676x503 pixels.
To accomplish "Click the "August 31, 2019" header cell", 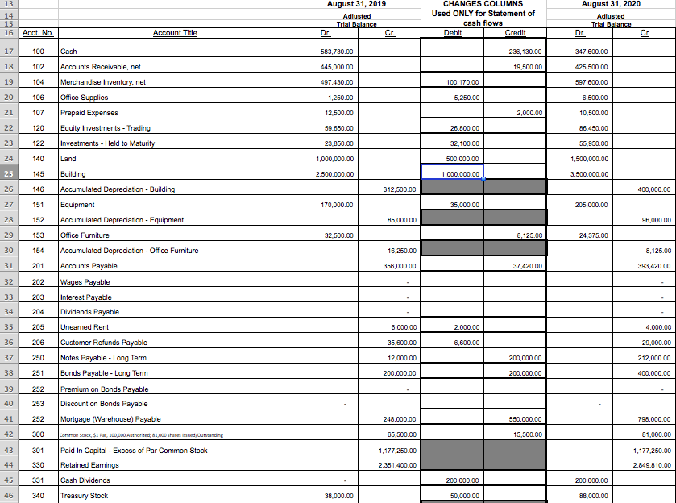I will click(x=358, y=6).
